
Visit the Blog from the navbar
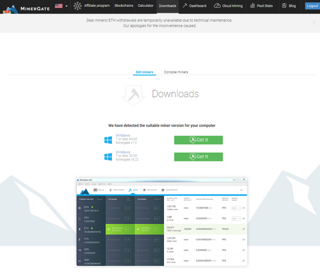coord(289,5)
